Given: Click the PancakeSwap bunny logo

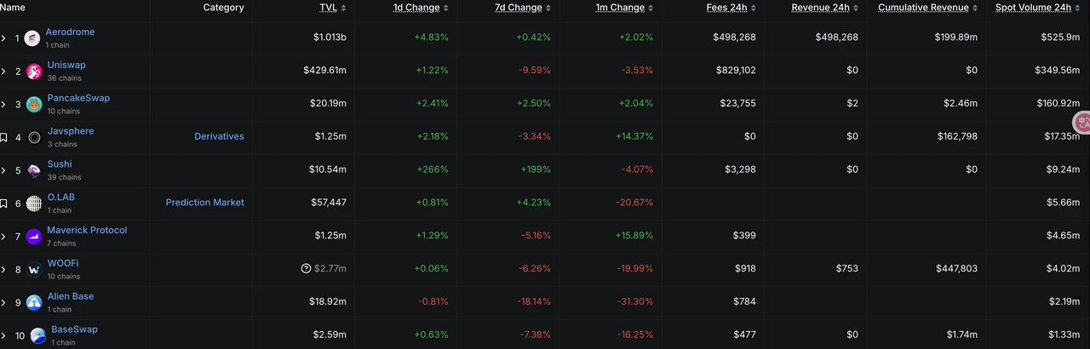Looking at the screenshot, I should [34, 105].
